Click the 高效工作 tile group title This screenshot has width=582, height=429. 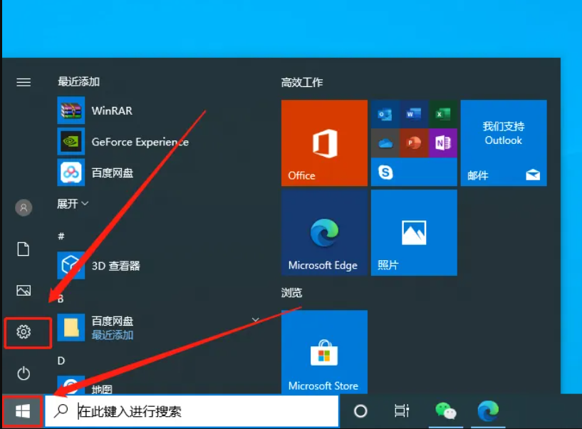pos(302,82)
